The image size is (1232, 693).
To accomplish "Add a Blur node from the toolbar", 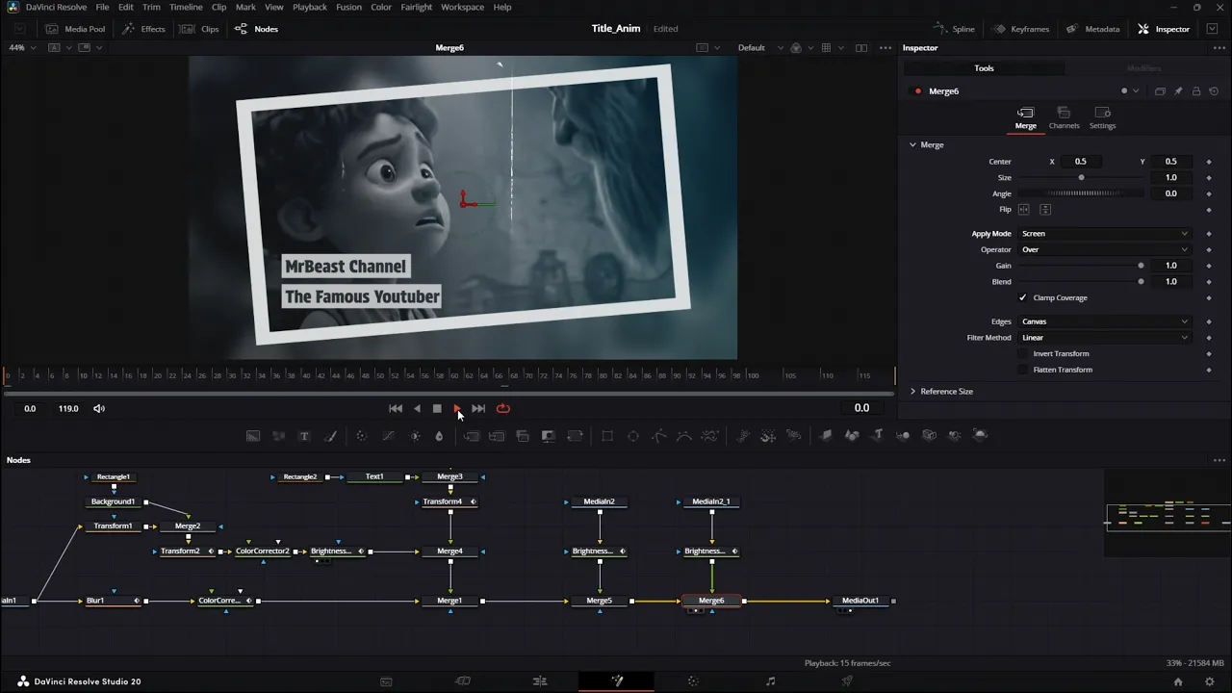I will click(x=439, y=436).
